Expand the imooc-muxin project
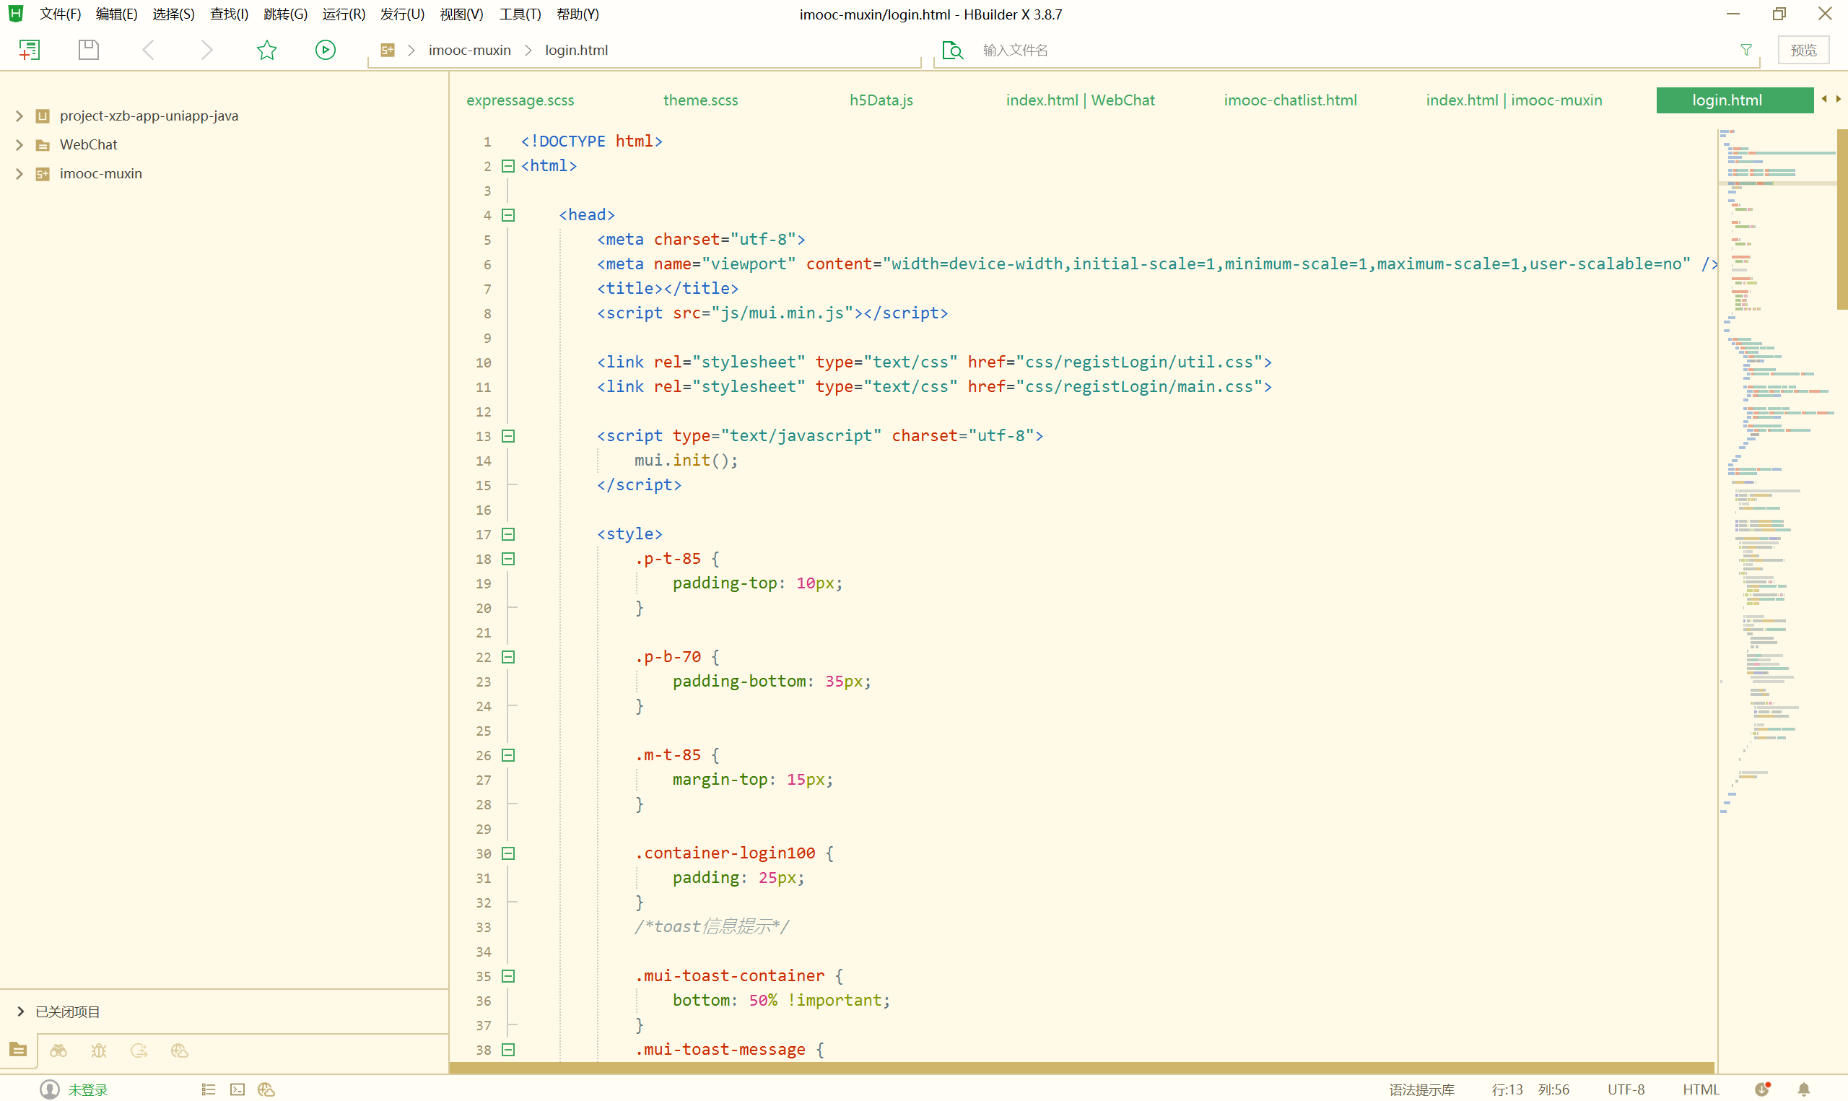The height and width of the screenshot is (1101, 1848). [x=19, y=173]
